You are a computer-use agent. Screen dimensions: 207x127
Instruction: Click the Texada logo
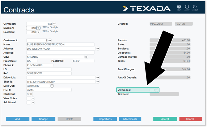147,9
